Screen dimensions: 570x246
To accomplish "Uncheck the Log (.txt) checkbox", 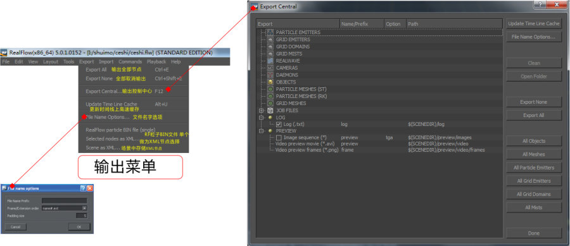I will pyautogui.click(x=279, y=124).
